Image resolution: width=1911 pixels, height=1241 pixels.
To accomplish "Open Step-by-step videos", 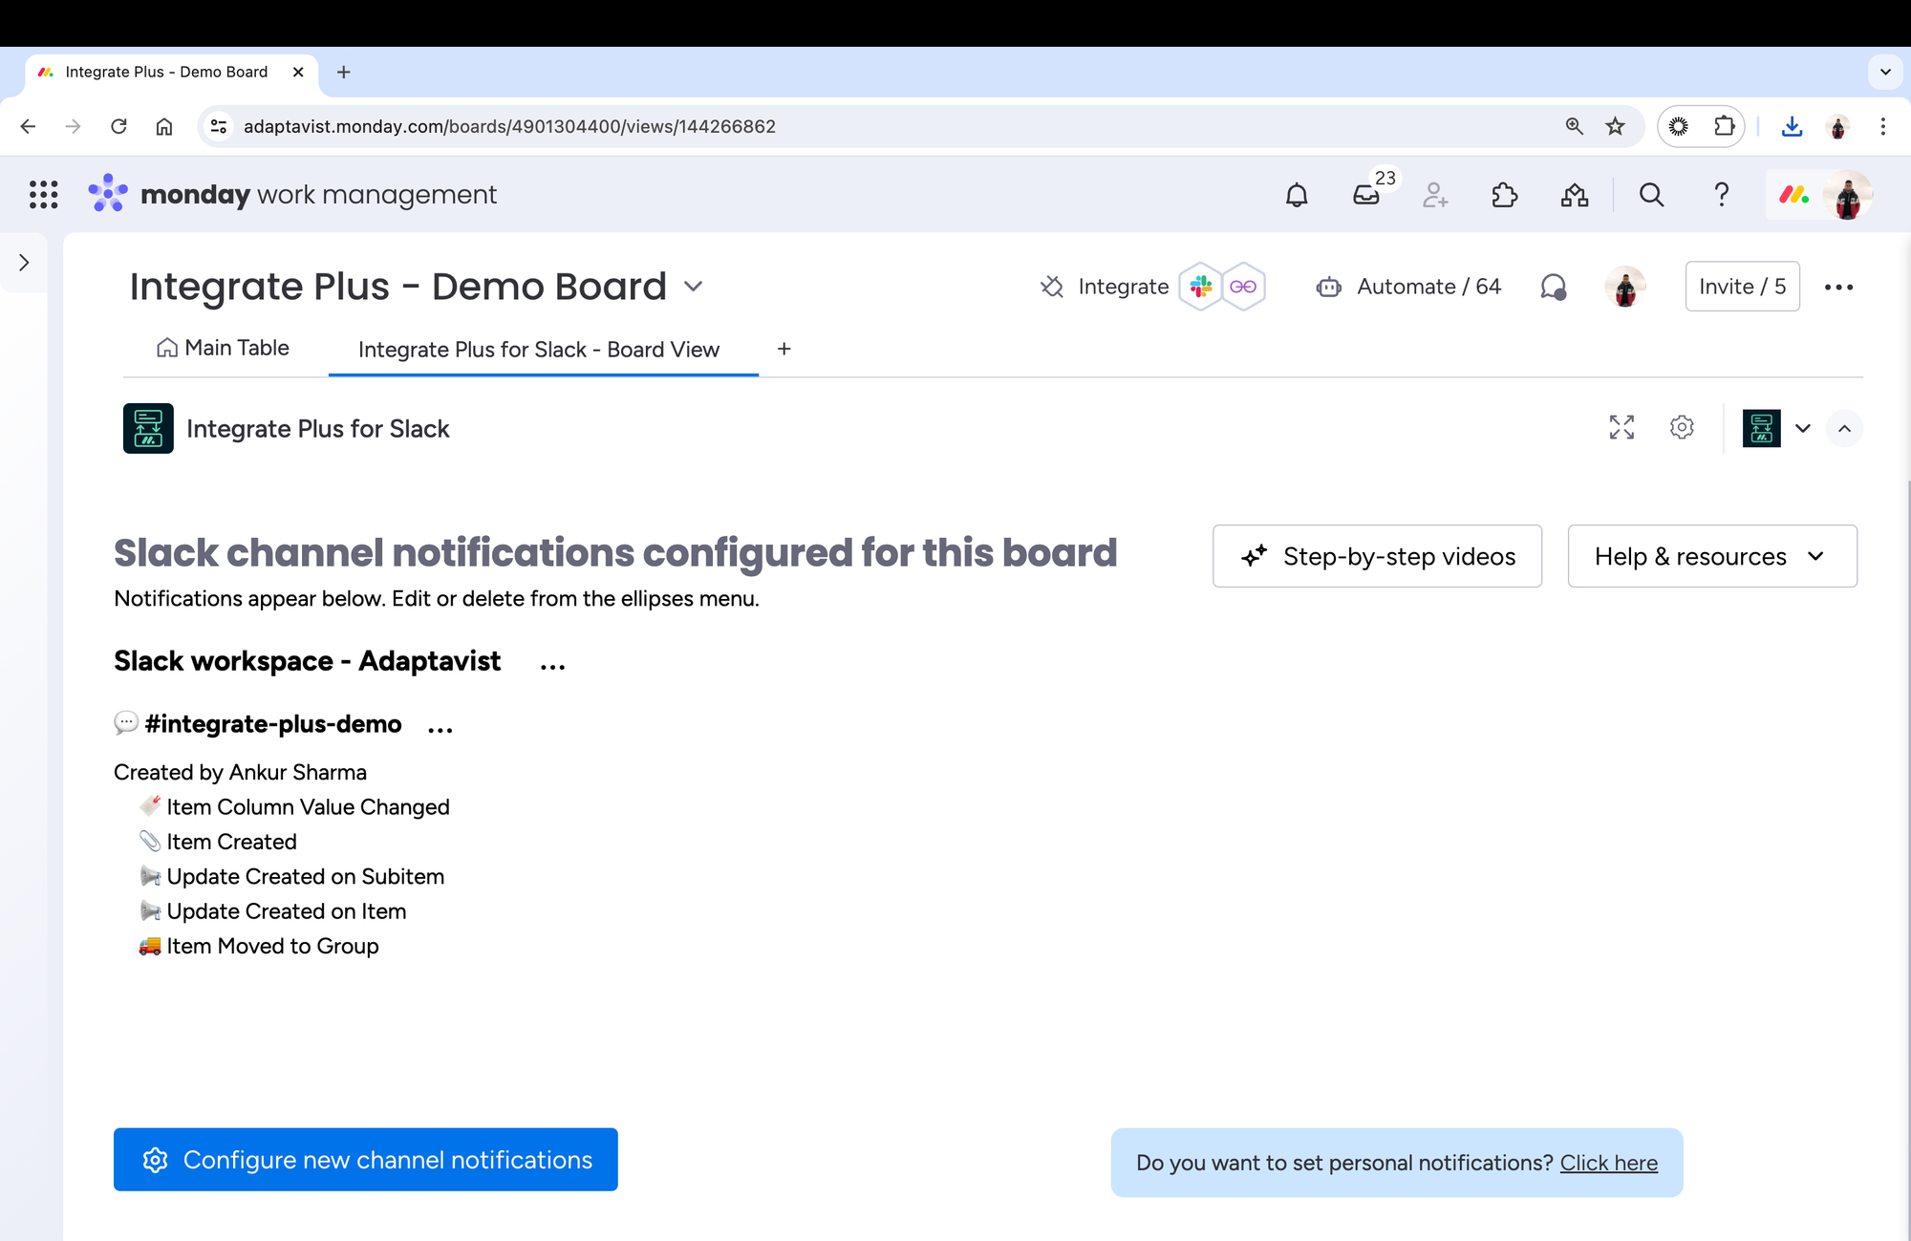I will pyautogui.click(x=1377, y=556).
